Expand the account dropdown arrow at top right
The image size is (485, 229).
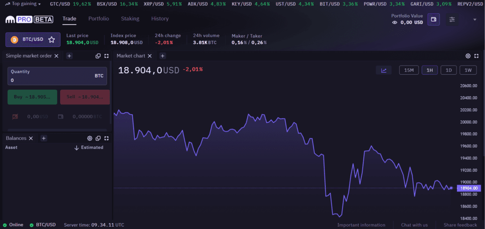point(475,19)
